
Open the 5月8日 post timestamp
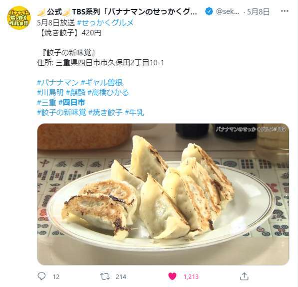(x=258, y=12)
